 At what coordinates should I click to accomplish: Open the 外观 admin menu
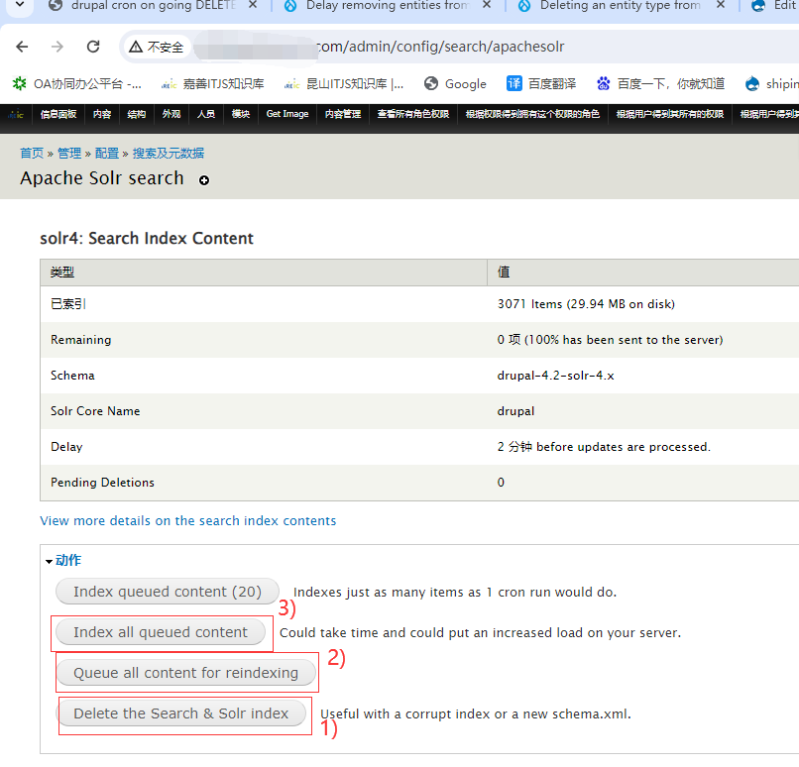pos(171,114)
